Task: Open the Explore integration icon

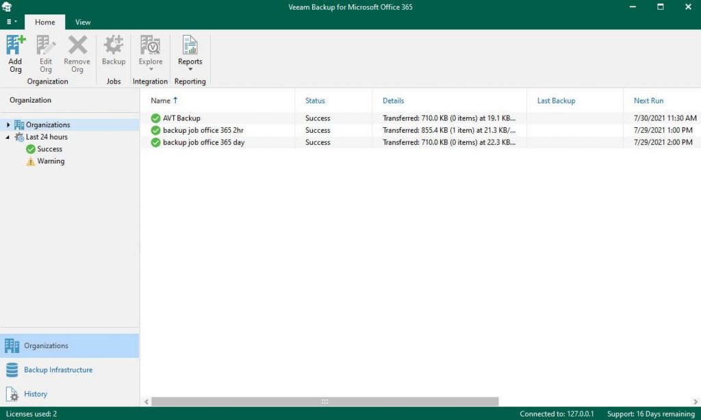Action: (x=150, y=45)
